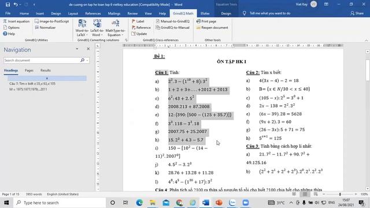Viewport: 370px width, 208px height.
Task: Run the Normalizer tool
Action: click(45, 28)
